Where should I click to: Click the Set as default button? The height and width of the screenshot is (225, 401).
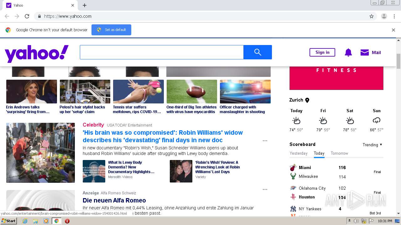click(x=111, y=30)
